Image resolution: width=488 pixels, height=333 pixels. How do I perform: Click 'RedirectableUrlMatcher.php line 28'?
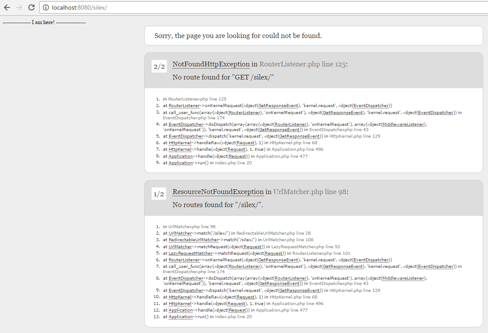click(x=273, y=233)
